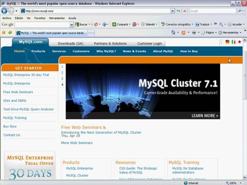The width and height of the screenshot is (247, 185).
Task: Click Google toolbar Compartir button
Action: click(120, 24)
